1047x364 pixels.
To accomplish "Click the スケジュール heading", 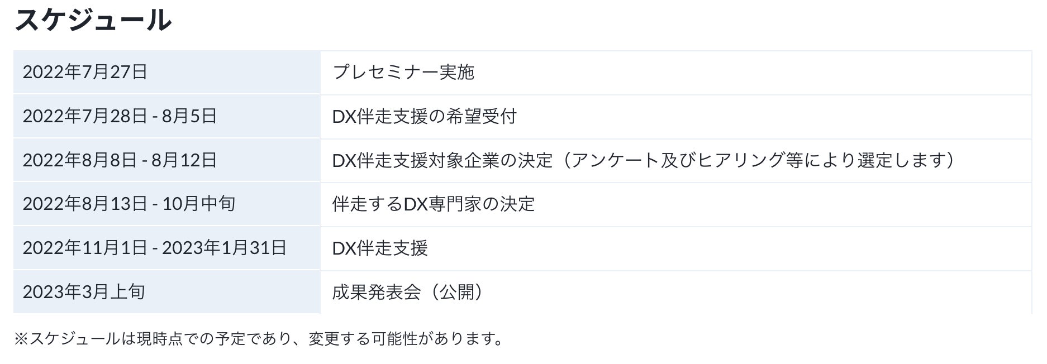I will pos(93,21).
